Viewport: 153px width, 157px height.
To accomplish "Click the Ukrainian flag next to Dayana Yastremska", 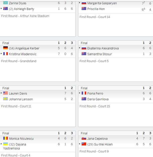I will [6, 144].
